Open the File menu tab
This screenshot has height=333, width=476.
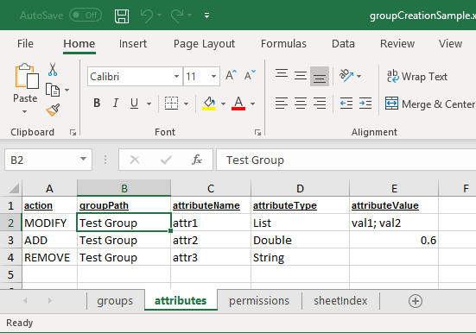[25, 44]
